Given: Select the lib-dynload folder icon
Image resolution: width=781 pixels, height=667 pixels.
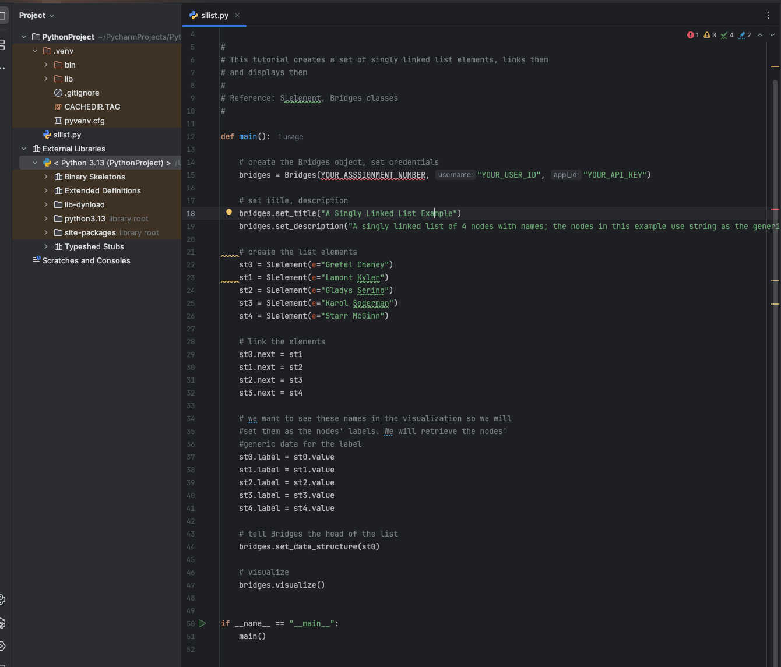Looking at the screenshot, I should click(x=58, y=204).
